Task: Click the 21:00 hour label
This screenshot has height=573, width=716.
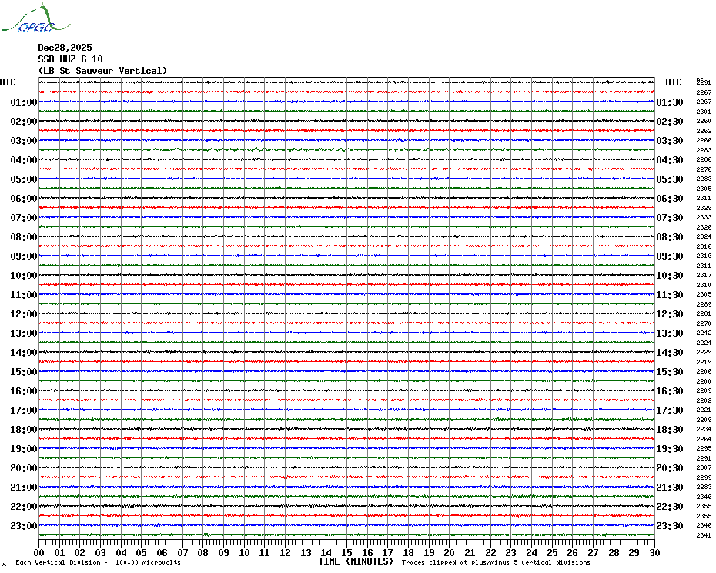Action: pos(24,487)
